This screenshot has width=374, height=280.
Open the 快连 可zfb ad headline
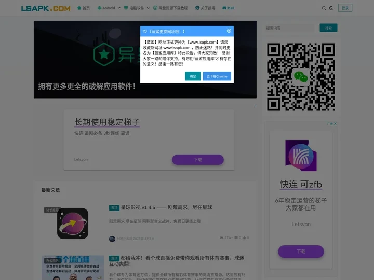301,185
